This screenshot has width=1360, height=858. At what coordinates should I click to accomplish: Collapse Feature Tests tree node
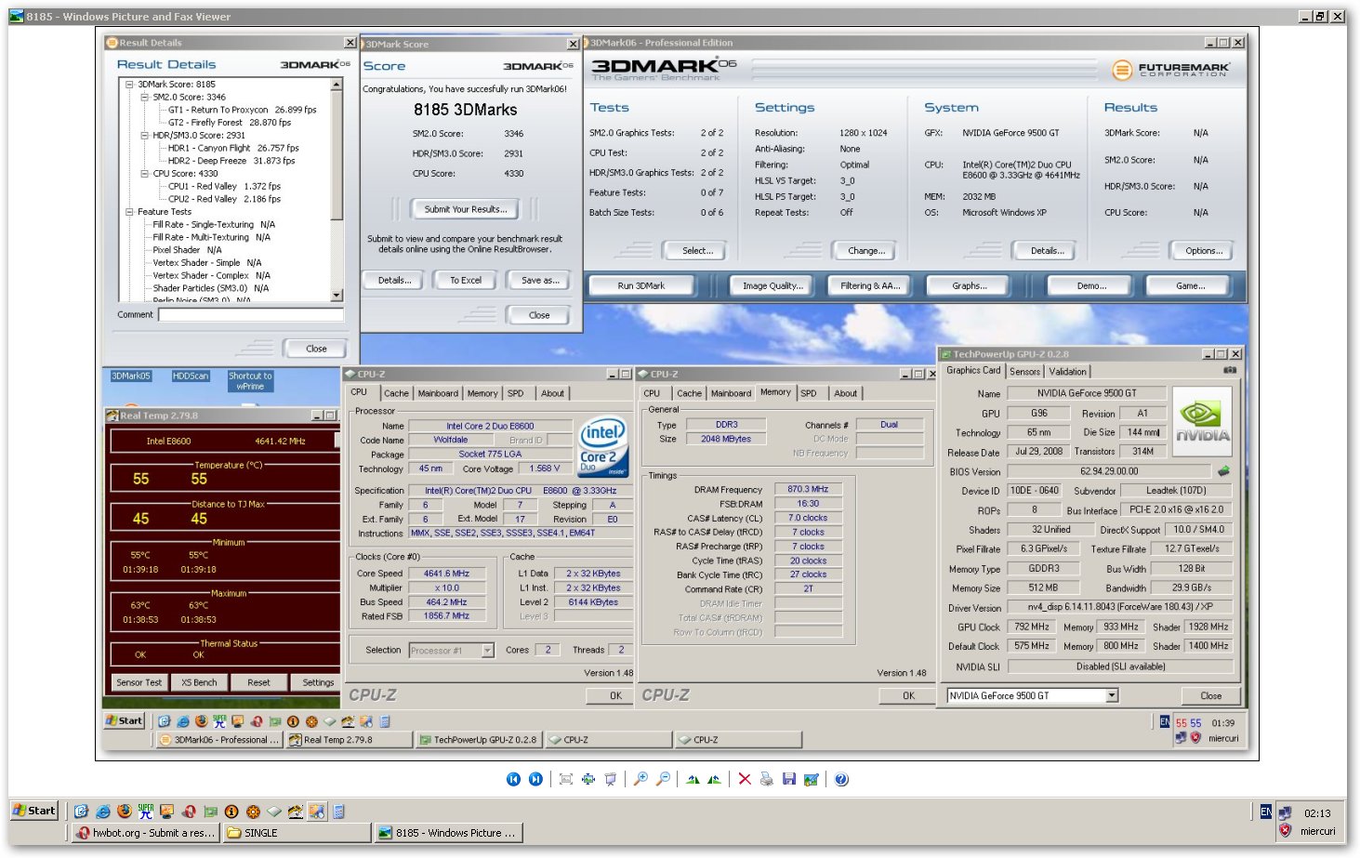pos(129,212)
